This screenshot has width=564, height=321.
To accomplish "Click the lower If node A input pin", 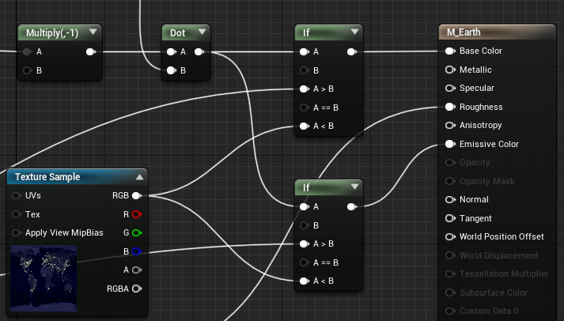I will [x=305, y=206].
